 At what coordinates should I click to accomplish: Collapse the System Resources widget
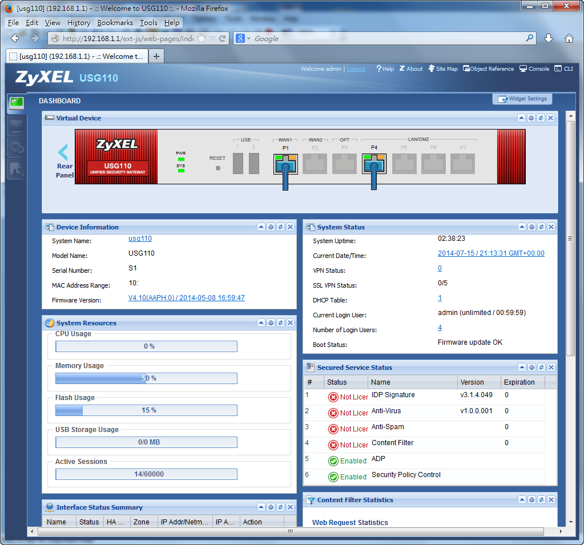pos(261,323)
